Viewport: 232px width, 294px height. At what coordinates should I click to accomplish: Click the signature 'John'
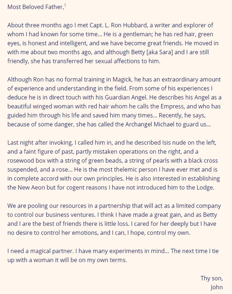pyautogui.click(x=217, y=287)
